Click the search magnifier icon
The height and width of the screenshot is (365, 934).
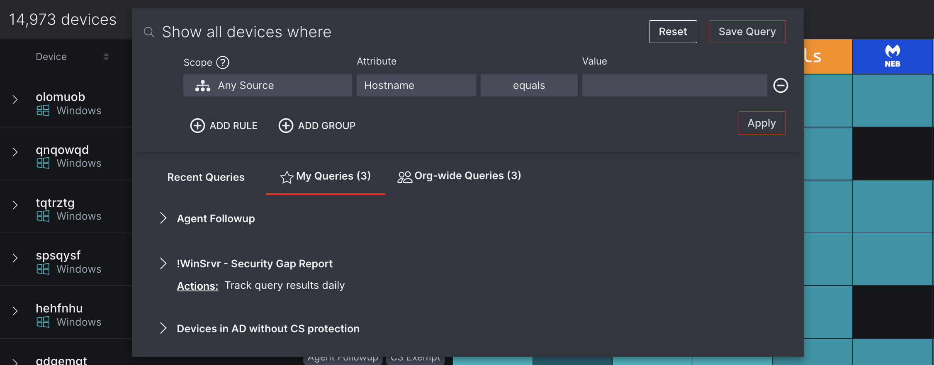point(149,31)
